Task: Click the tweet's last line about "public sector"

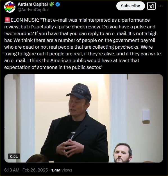Action: [x=53, y=67]
